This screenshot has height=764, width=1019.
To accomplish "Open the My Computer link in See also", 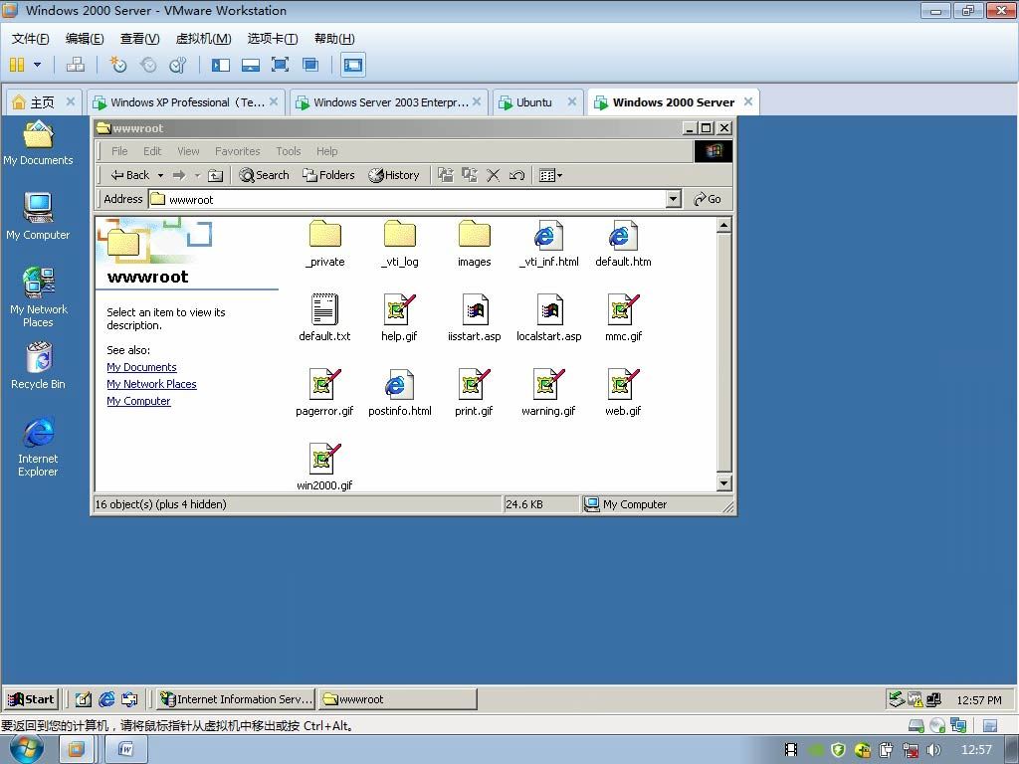I will coord(138,401).
